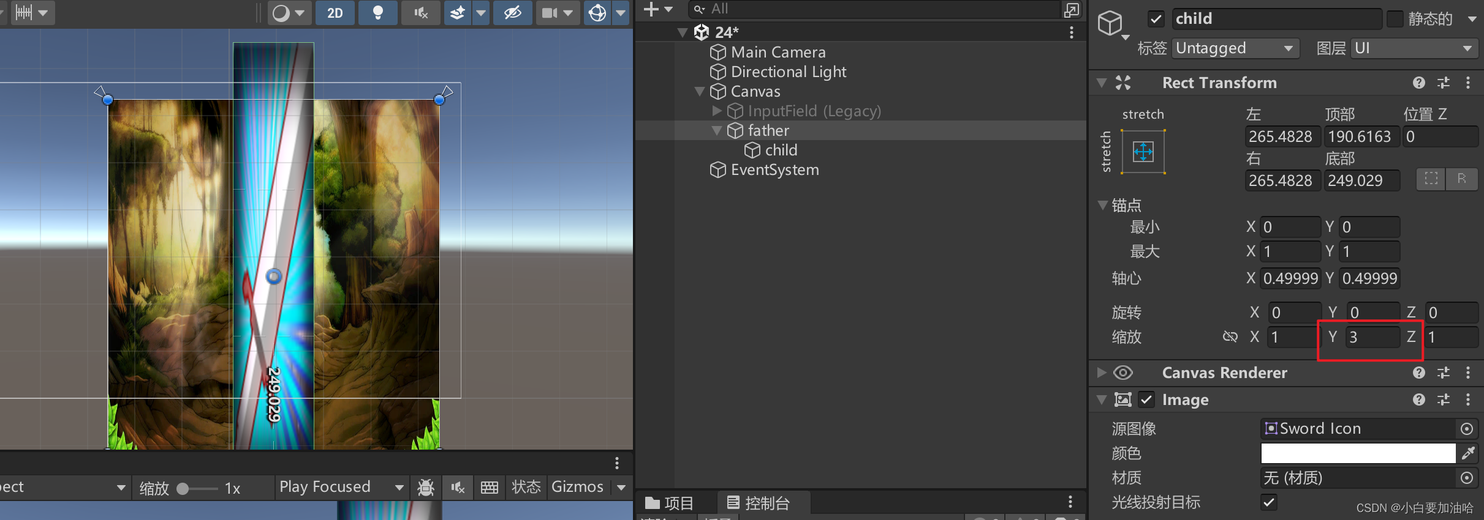
Task: Edit the object name field 'child'
Action: (x=1277, y=19)
